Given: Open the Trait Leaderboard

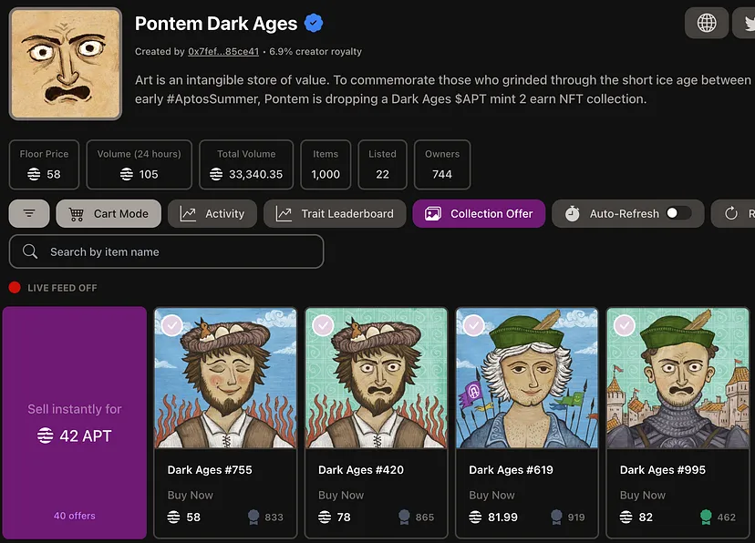Looking at the screenshot, I should pyautogui.click(x=335, y=213).
